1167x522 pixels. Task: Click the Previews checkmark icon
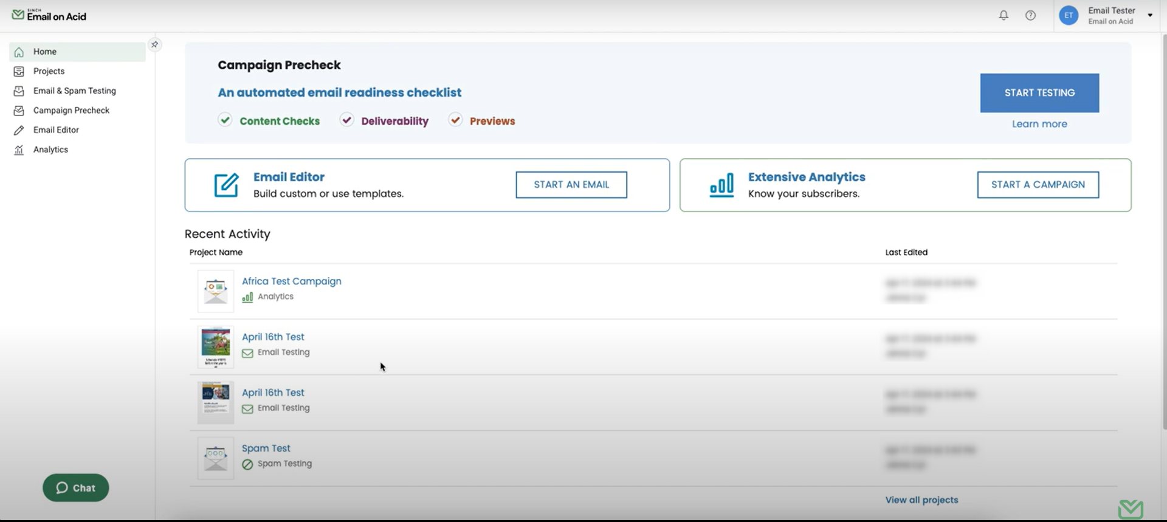[x=455, y=120]
